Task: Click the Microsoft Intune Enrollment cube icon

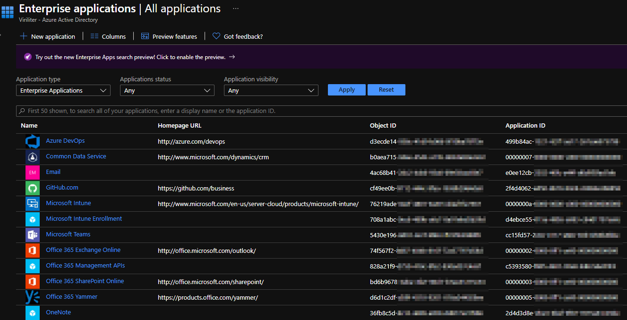Action: 33,219
